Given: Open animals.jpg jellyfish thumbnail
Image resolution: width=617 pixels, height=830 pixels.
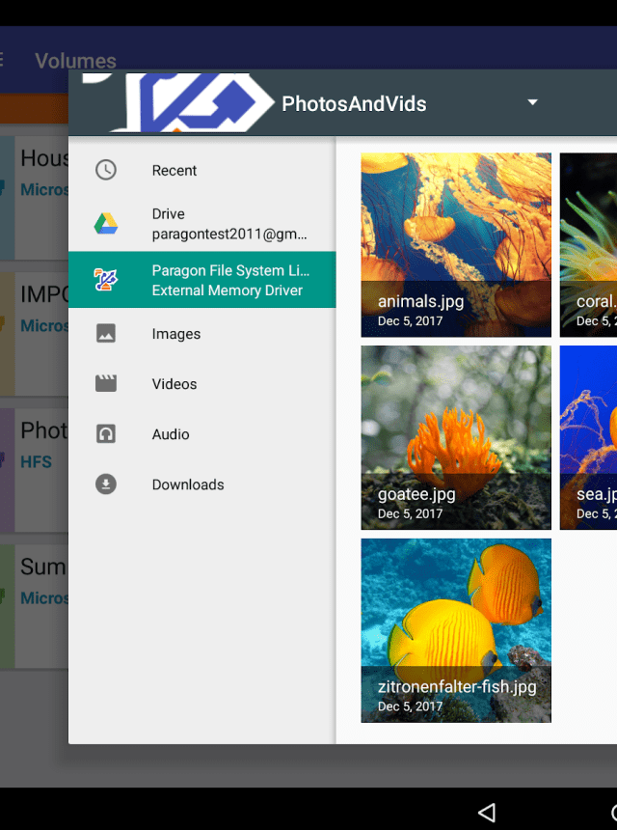Looking at the screenshot, I should click(456, 244).
